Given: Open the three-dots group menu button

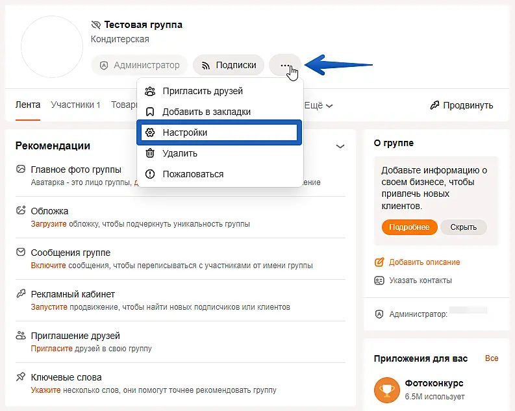Looking at the screenshot, I should pyautogui.click(x=284, y=65).
